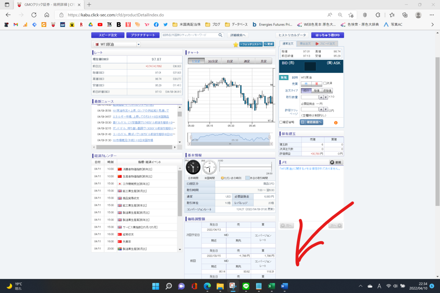Open a new browser tab with the plus

pos(89,4)
